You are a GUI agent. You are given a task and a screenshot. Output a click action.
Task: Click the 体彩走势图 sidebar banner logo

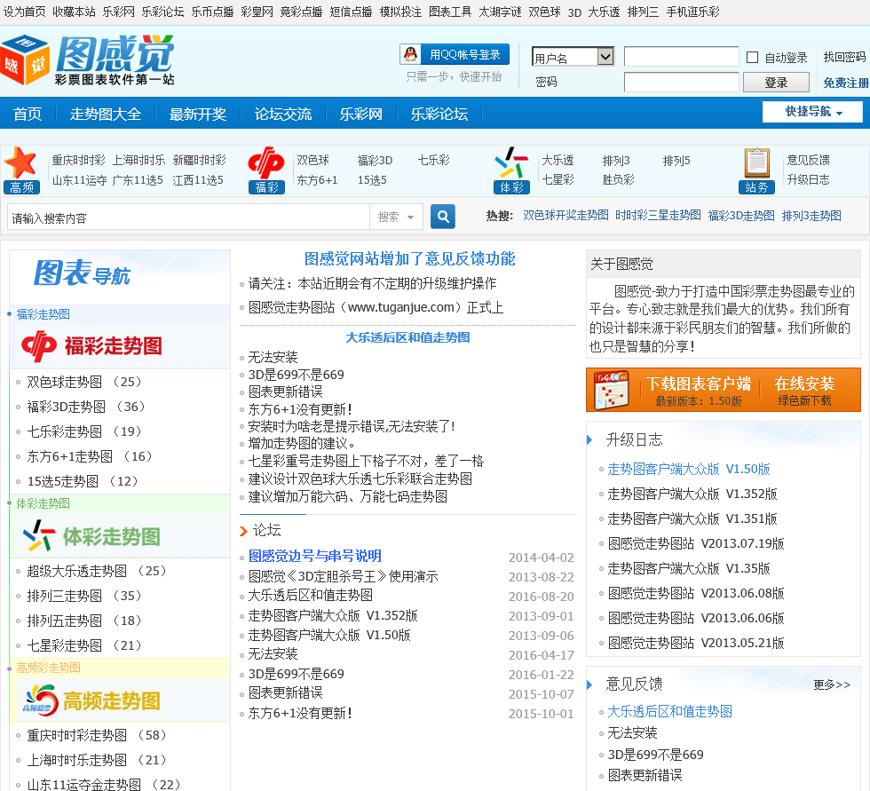(91, 536)
